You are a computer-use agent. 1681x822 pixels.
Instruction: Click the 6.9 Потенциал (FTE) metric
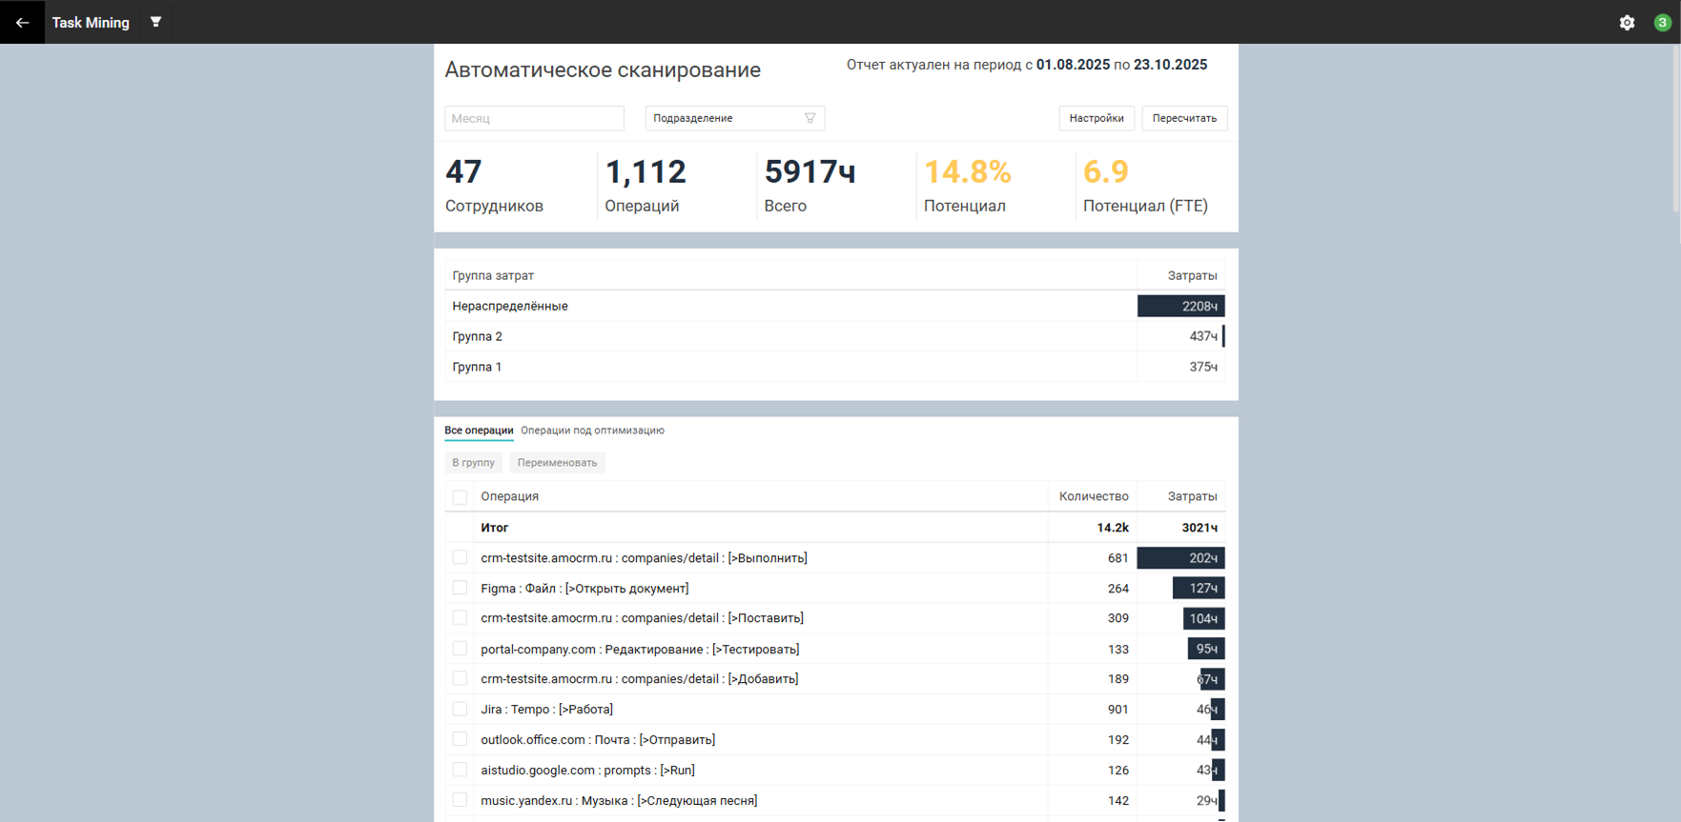coord(1145,186)
